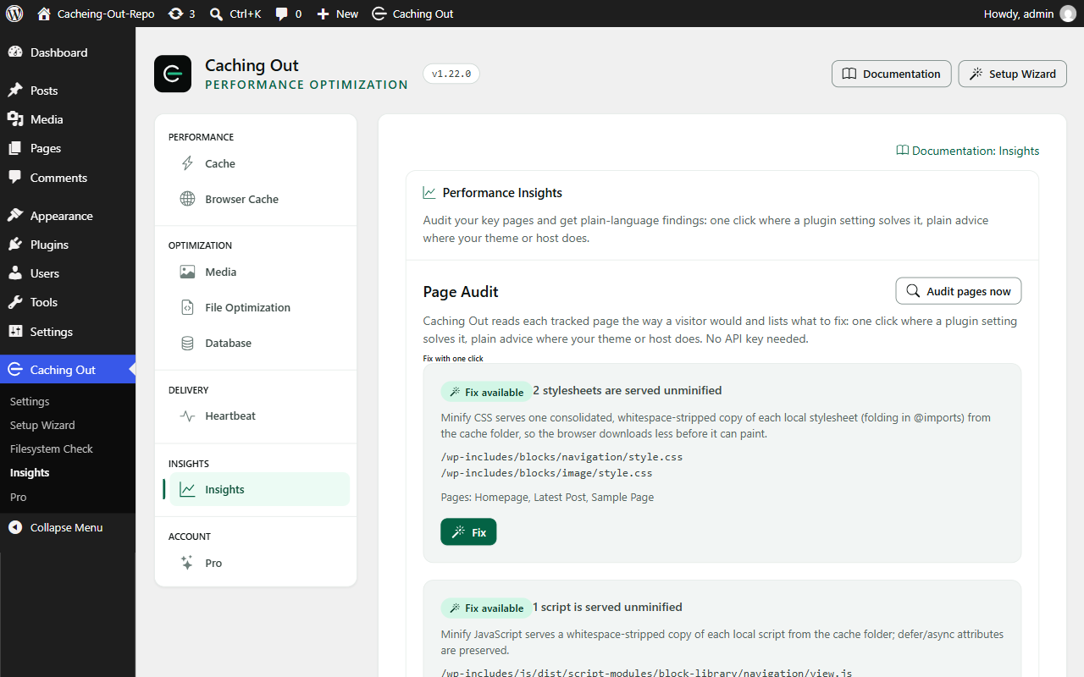Open the Plugins menu
The height and width of the screenshot is (677, 1084).
(68, 245)
